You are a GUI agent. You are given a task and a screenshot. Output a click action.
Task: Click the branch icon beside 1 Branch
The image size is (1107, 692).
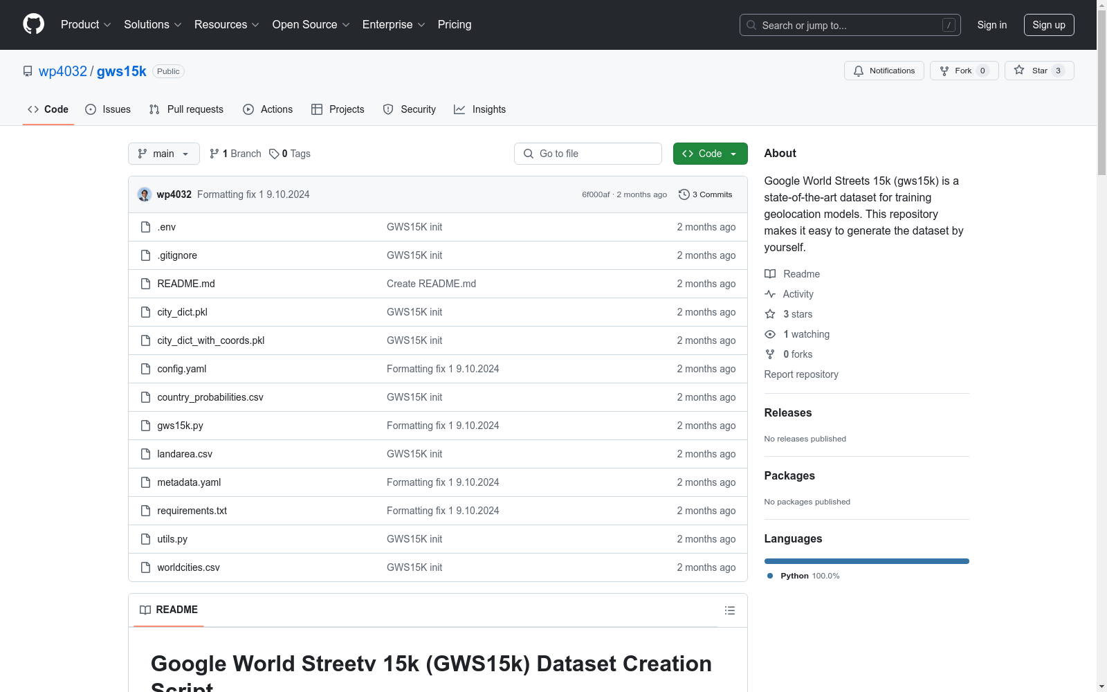214,154
